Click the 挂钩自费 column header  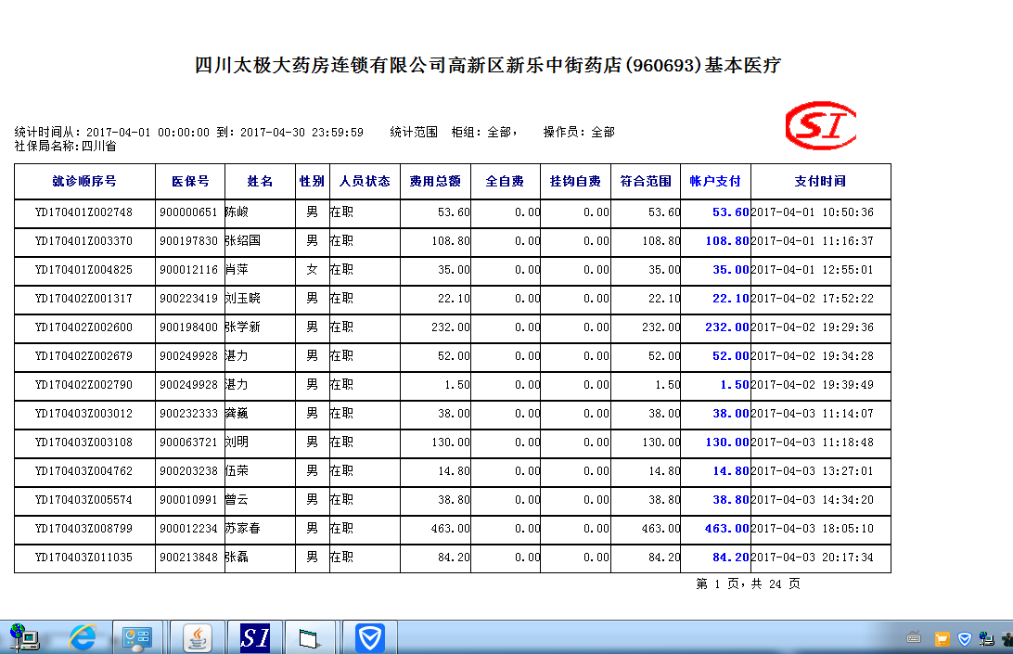(x=576, y=182)
